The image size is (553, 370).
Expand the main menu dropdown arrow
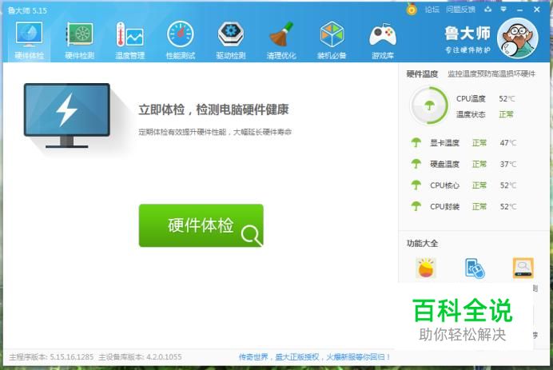click(x=503, y=10)
